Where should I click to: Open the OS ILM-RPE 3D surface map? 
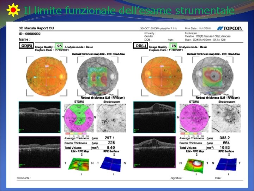(x=194, y=166)
